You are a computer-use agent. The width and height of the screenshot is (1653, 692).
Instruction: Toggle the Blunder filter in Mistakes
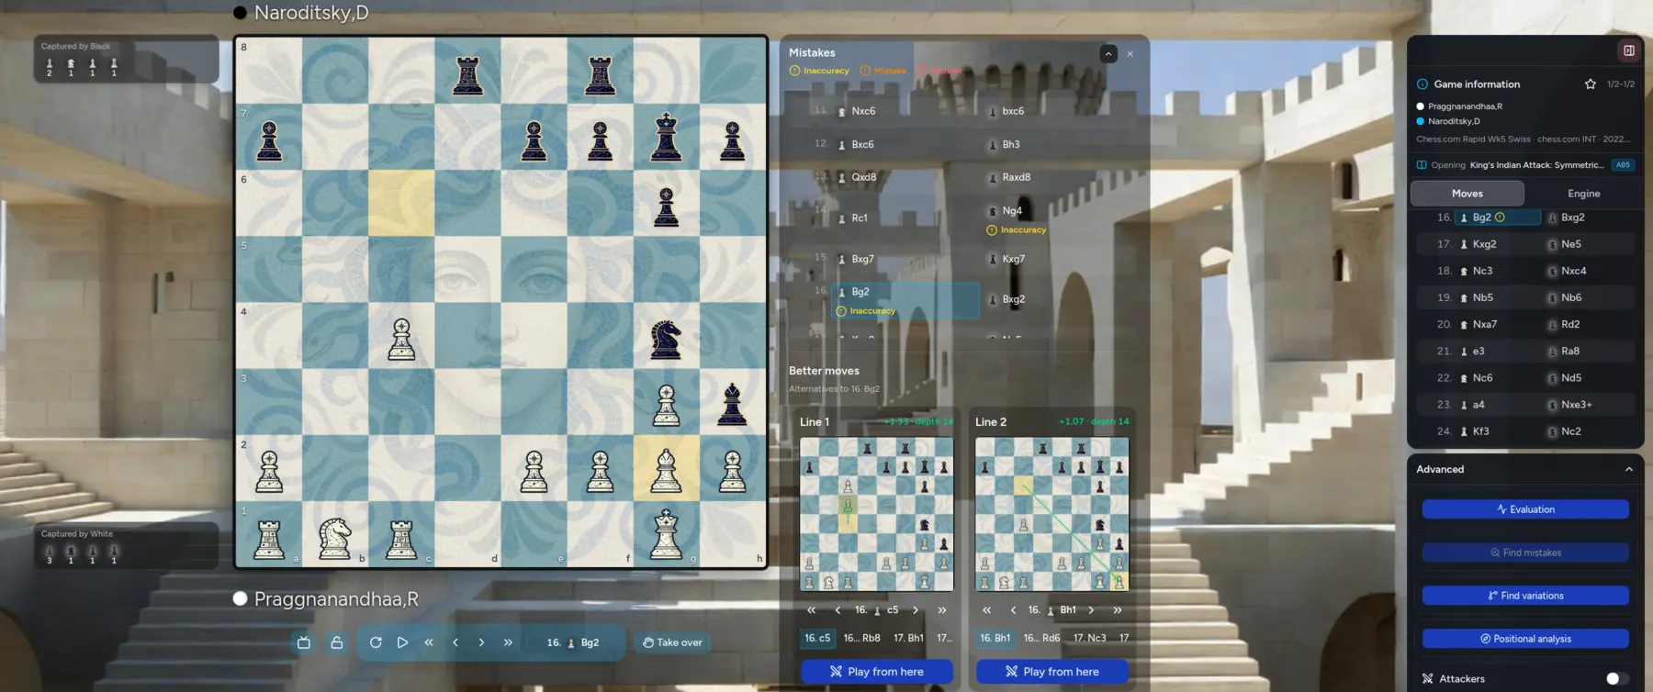(x=940, y=71)
